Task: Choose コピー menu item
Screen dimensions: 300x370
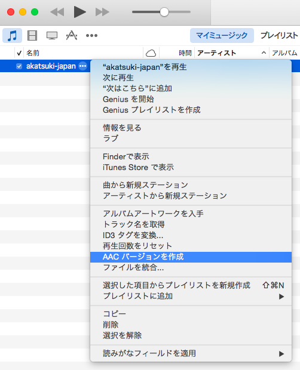Action: (x=191, y=314)
